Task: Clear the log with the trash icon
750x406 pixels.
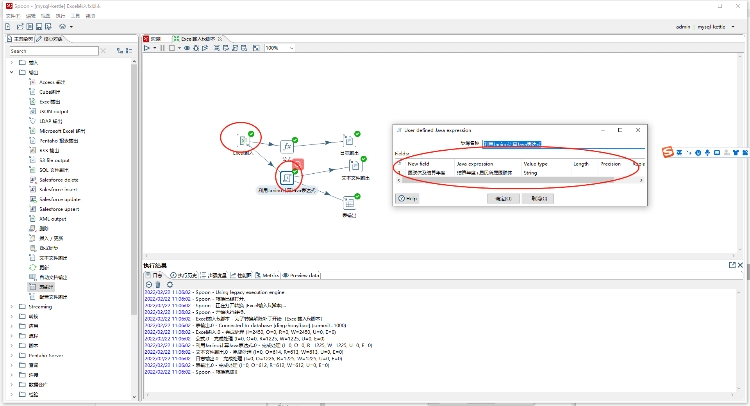Action: pos(158,285)
